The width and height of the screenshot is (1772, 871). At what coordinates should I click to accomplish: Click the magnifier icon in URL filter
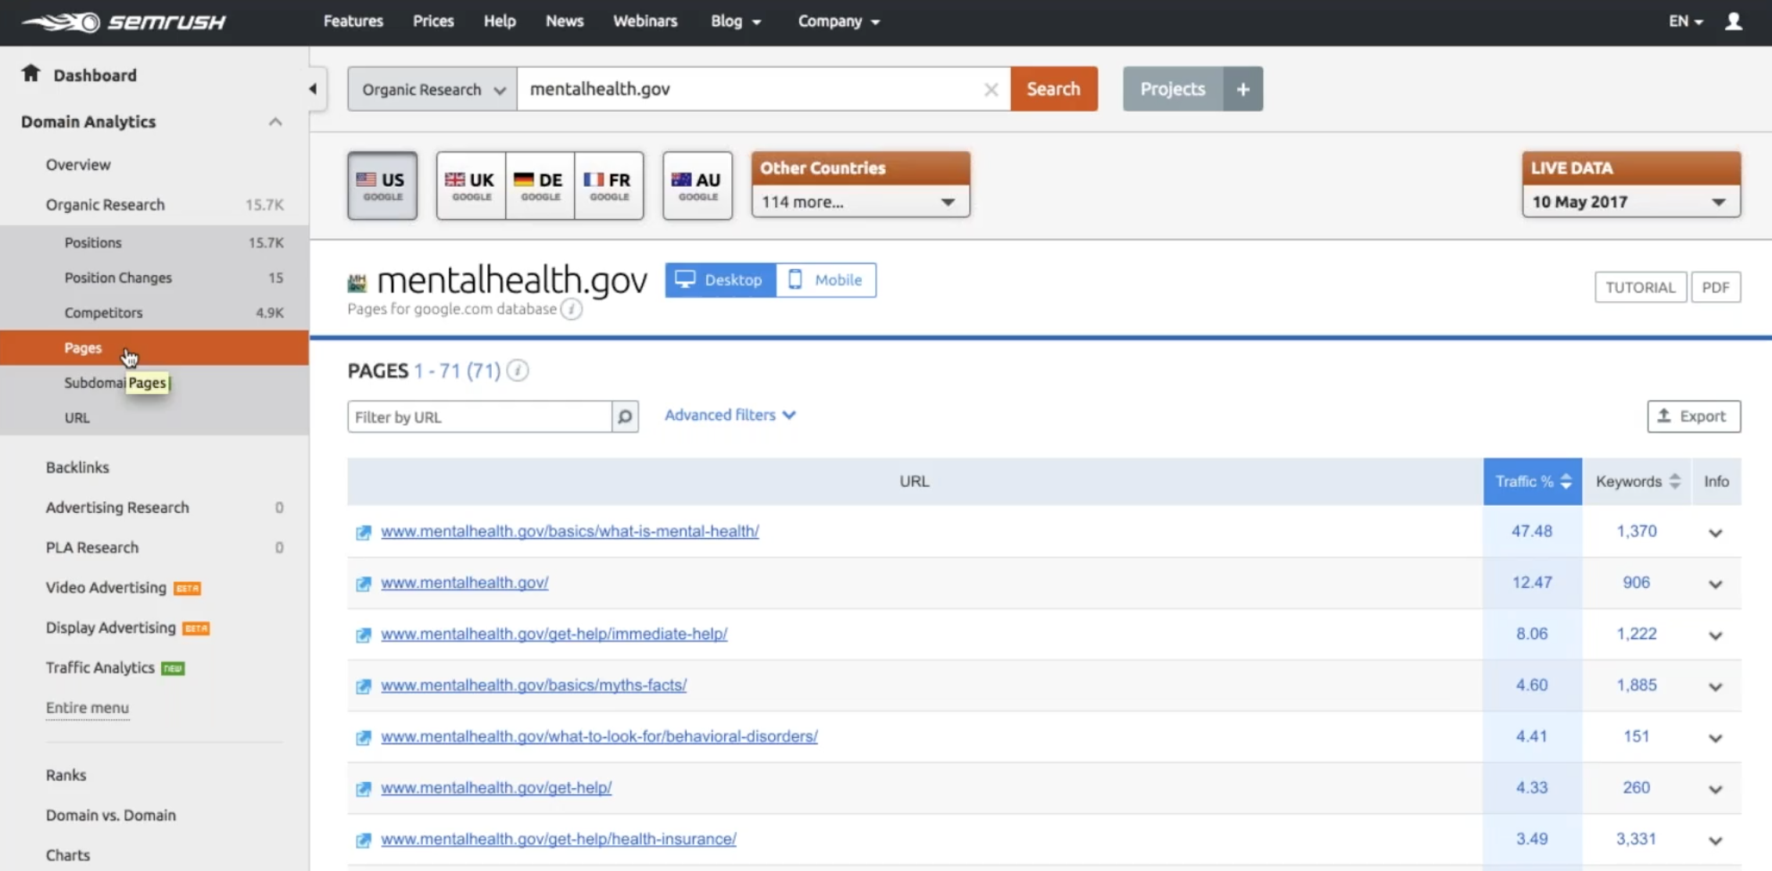click(x=625, y=417)
